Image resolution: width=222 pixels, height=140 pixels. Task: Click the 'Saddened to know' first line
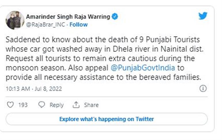tap(103, 39)
